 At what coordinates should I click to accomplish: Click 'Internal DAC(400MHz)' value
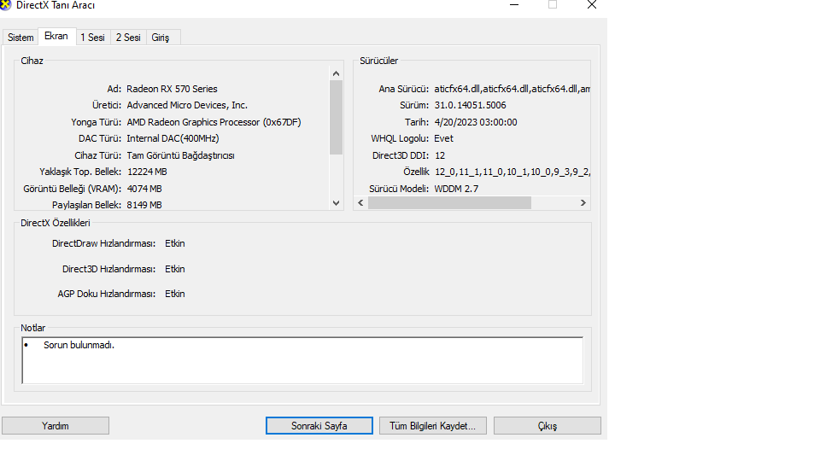[173, 138]
